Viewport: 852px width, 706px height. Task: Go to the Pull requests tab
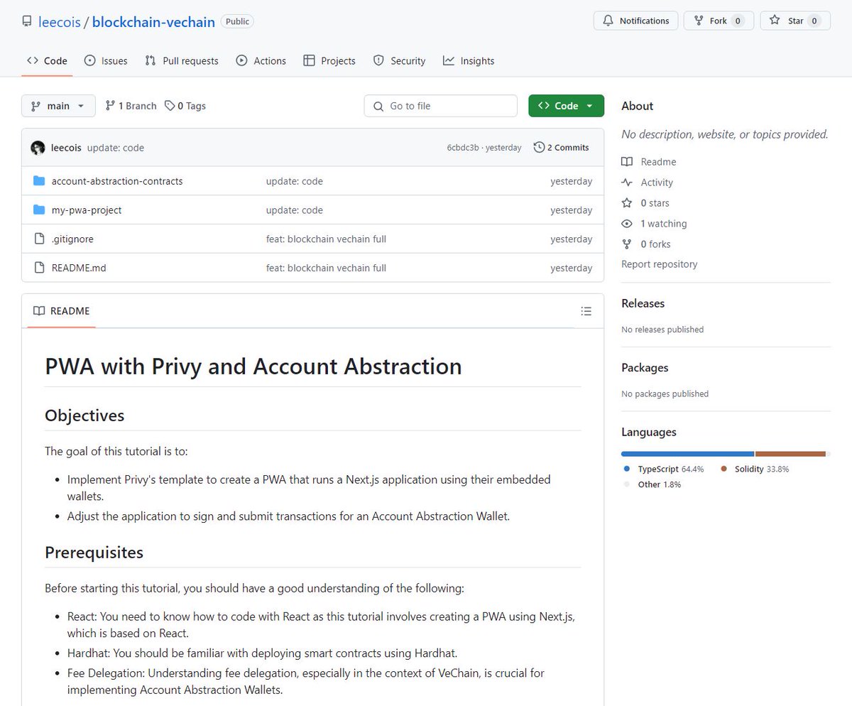point(182,61)
